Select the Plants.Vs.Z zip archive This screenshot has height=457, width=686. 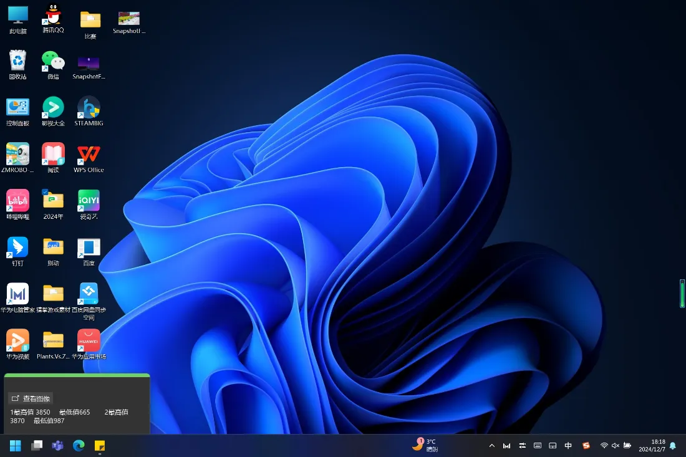point(54,345)
